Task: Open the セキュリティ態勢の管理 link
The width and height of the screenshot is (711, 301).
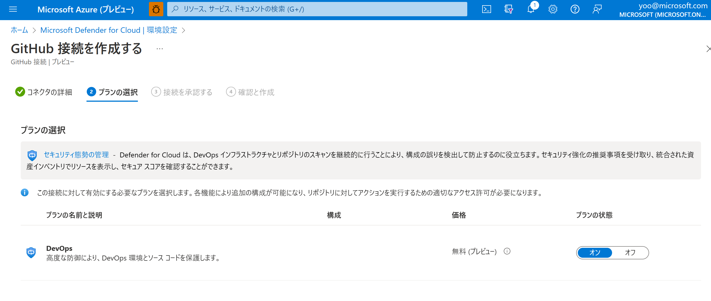Action: (x=76, y=155)
